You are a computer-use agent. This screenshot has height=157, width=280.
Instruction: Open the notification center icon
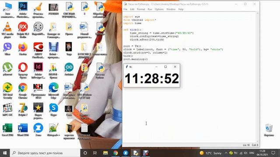click(273, 153)
